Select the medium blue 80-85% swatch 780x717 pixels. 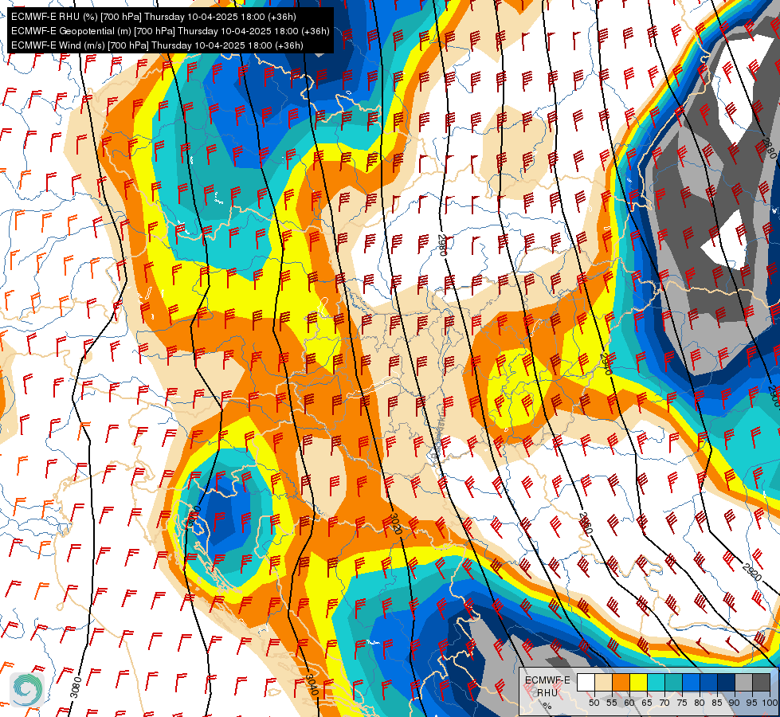[709, 682]
